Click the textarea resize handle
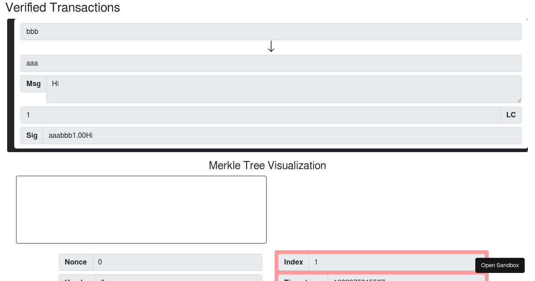 click(519, 101)
